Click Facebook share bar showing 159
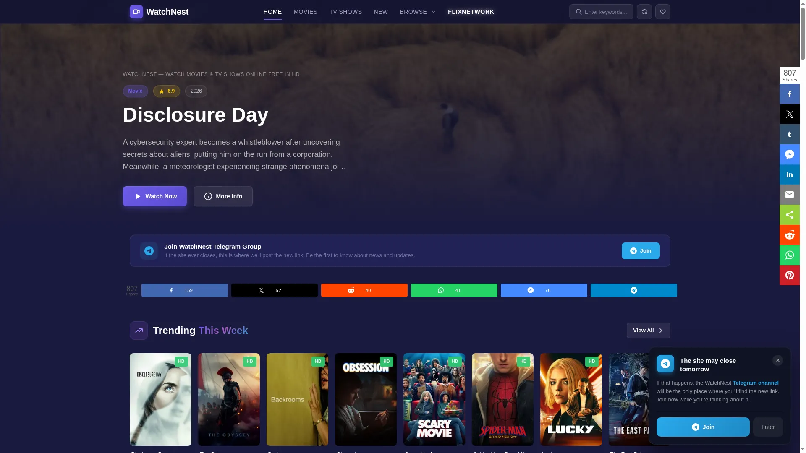Image resolution: width=806 pixels, height=453 pixels. (x=184, y=290)
